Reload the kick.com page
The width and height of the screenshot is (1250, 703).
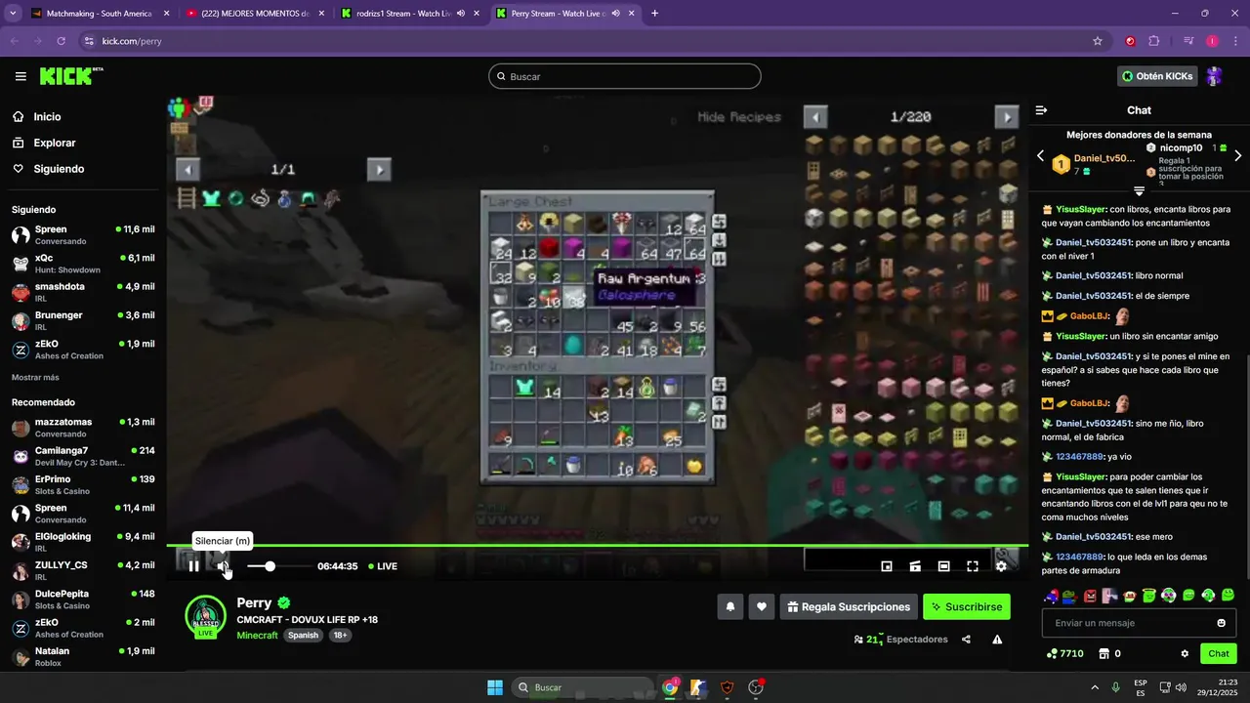pyautogui.click(x=62, y=41)
